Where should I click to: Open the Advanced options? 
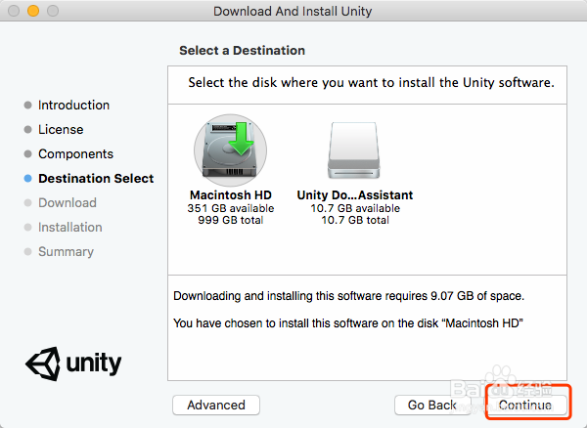coord(216,405)
